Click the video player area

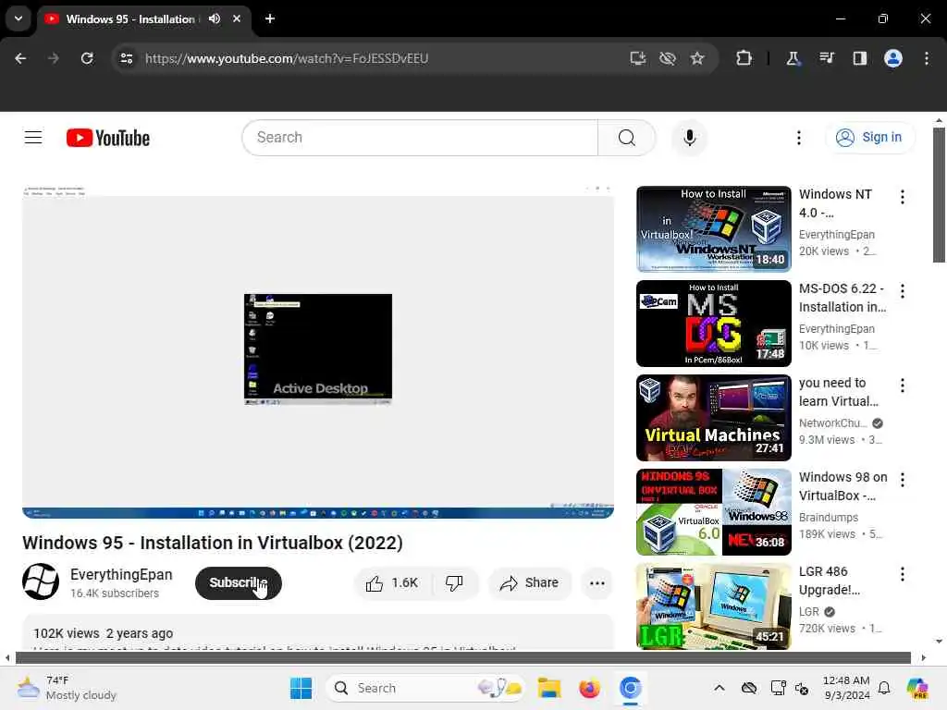318,352
